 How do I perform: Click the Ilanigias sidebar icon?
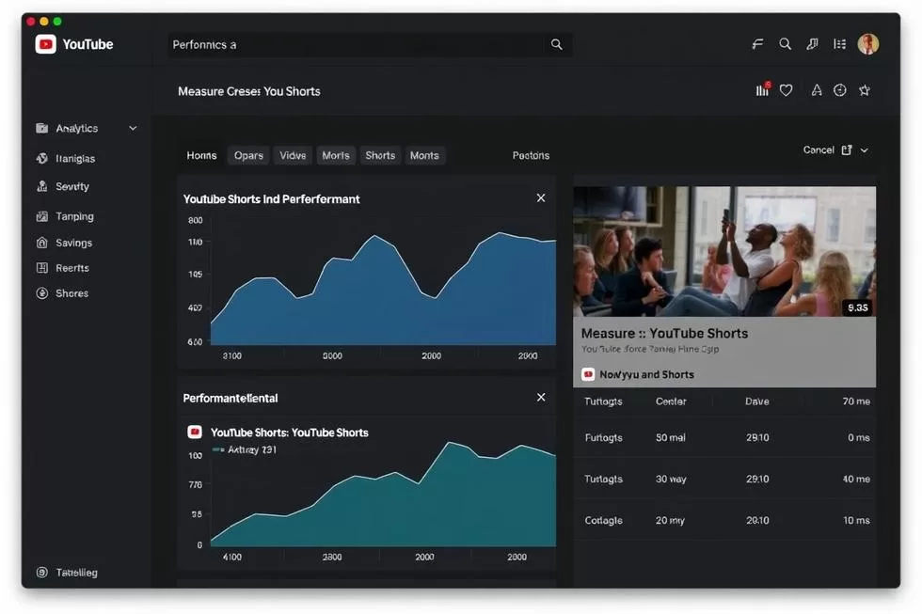pyautogui.click(x=41, y=158)
